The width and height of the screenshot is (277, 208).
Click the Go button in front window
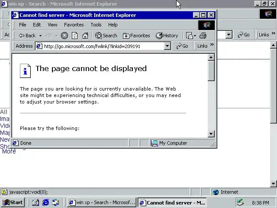[182, 46]
